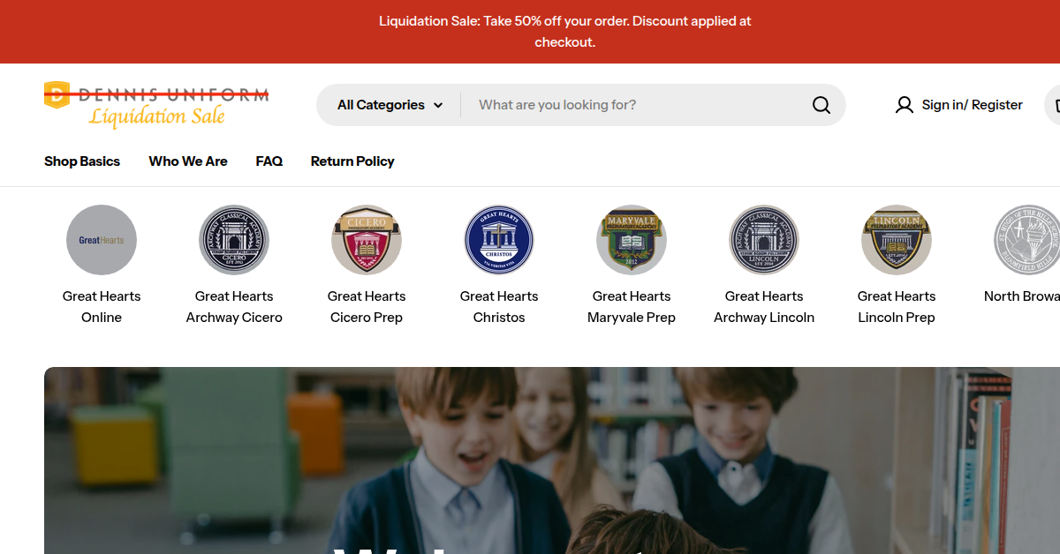The width and height of the screenshot is (1060, 554).
Task: Click the user account icon
Action: coord(904,105)
